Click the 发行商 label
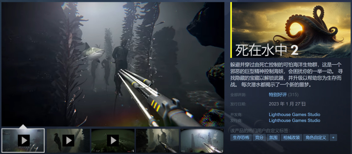 236,121
